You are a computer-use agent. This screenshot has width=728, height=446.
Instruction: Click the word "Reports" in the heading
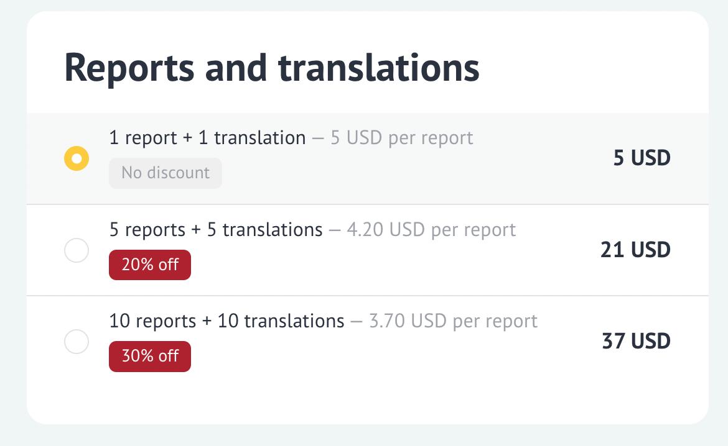[x=129, y=68]
